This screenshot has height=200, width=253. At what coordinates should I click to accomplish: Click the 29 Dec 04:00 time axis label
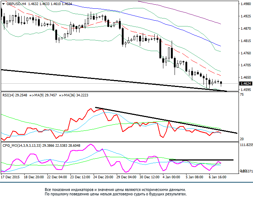click(126, 177)
